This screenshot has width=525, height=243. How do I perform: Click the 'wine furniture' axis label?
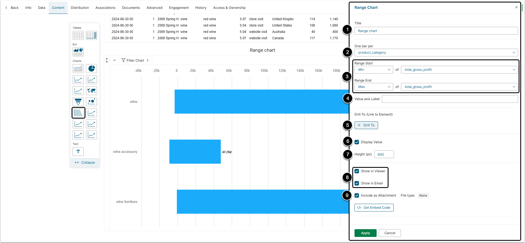coord(127,202)
